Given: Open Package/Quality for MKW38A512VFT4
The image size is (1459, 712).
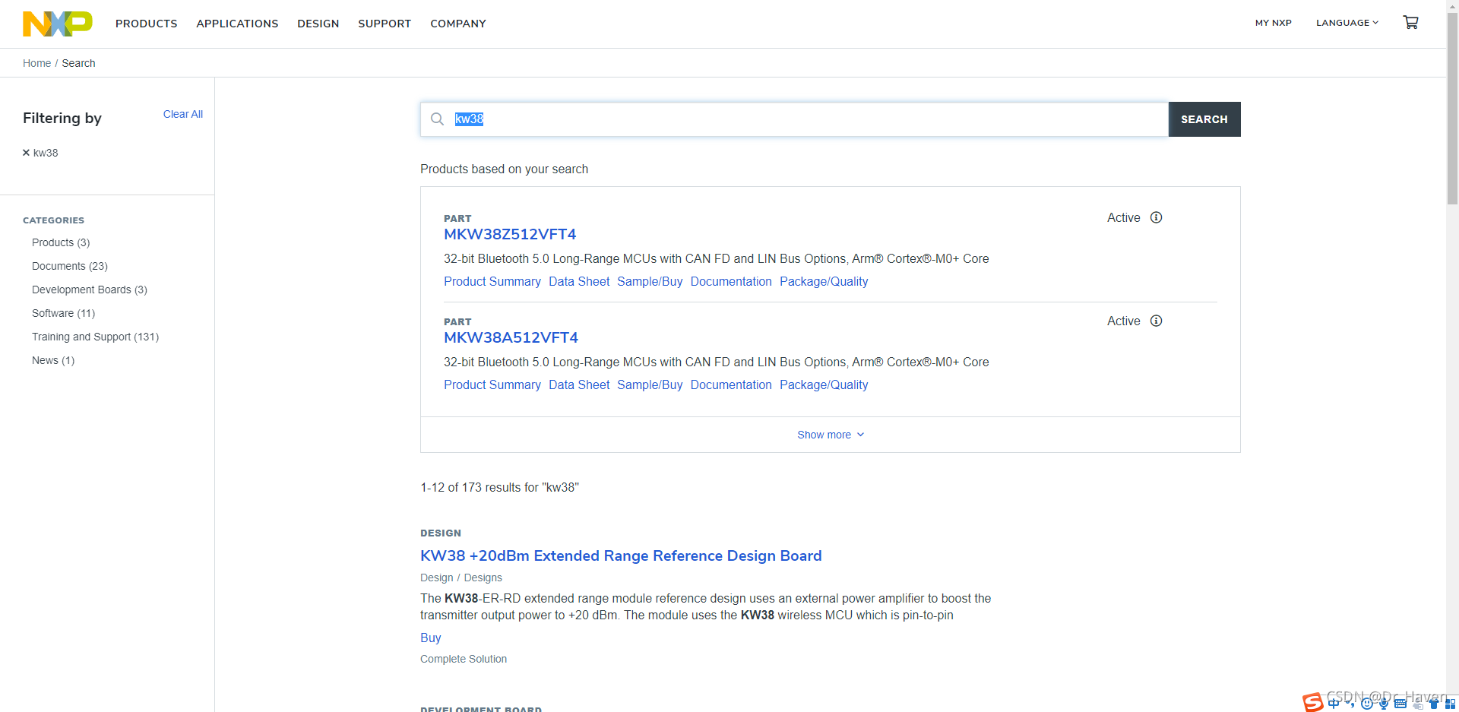Looking at the screenshot, I should pyautogui.click(x=824, y=384).
